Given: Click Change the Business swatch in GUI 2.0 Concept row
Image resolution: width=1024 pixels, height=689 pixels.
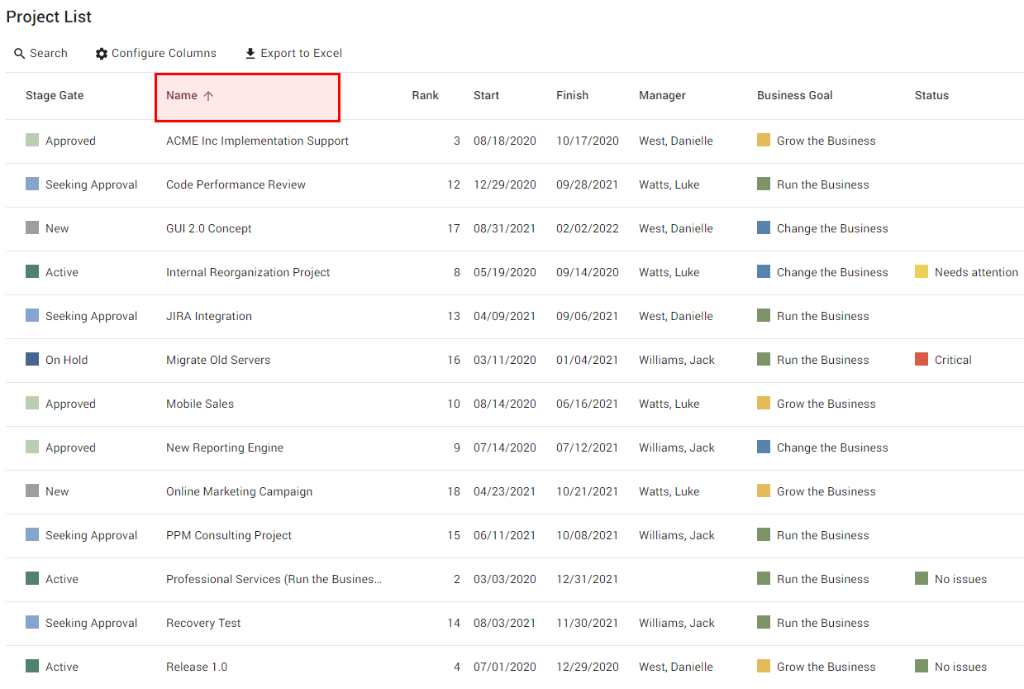Looking at the screenshot, I should tap(764, 228).
